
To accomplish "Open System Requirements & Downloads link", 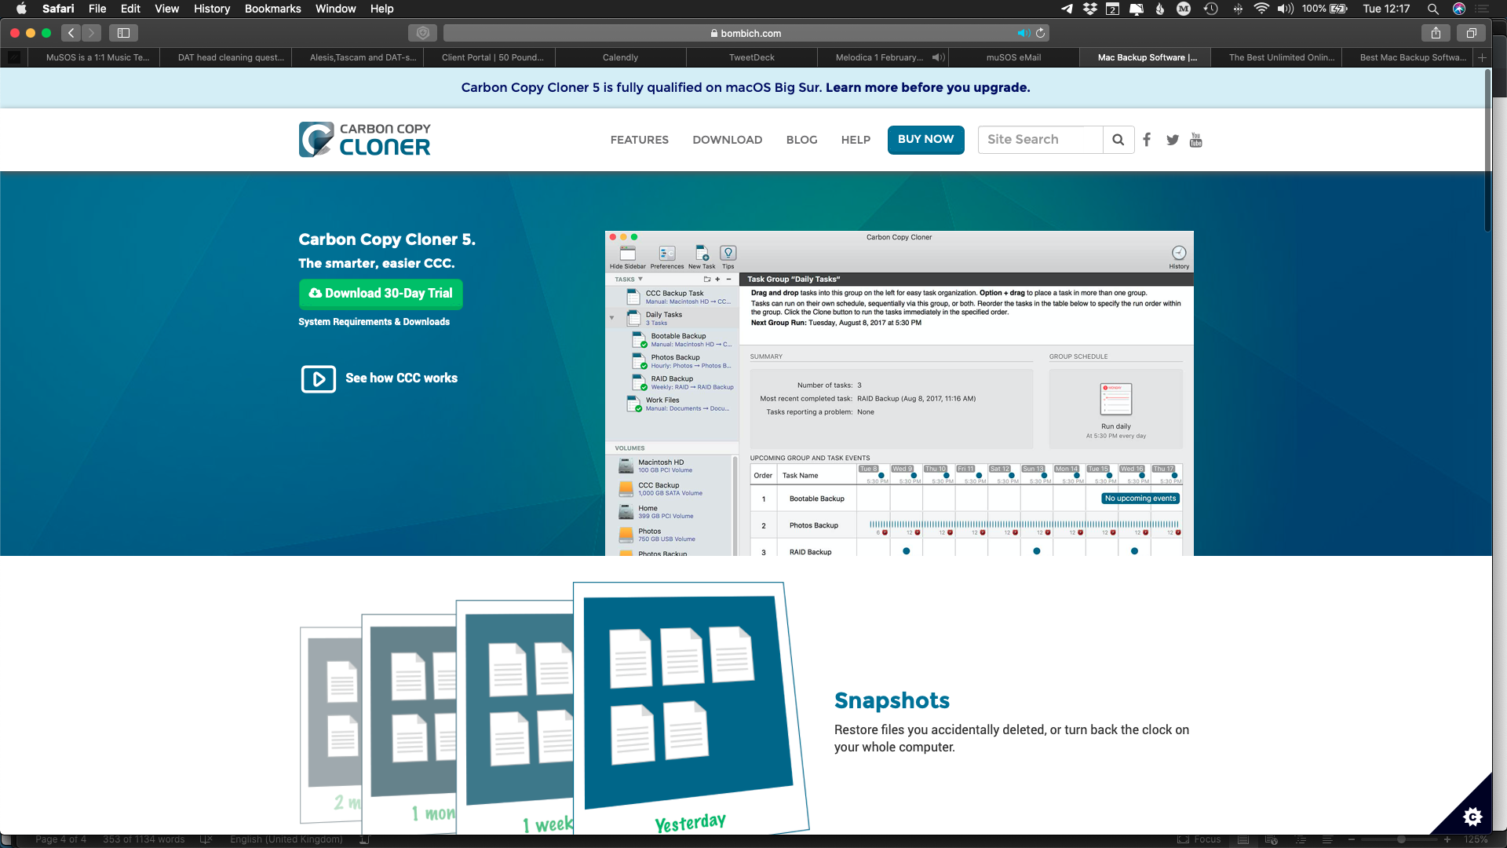I will [x=374, y=322].
